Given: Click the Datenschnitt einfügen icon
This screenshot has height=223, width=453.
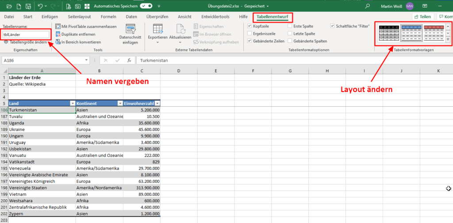Looking at the screenshot, I should [130, 29].
